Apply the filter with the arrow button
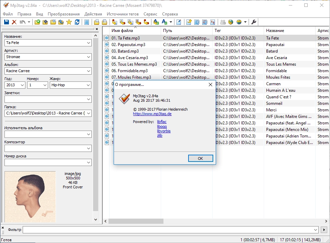 (324, 230)
